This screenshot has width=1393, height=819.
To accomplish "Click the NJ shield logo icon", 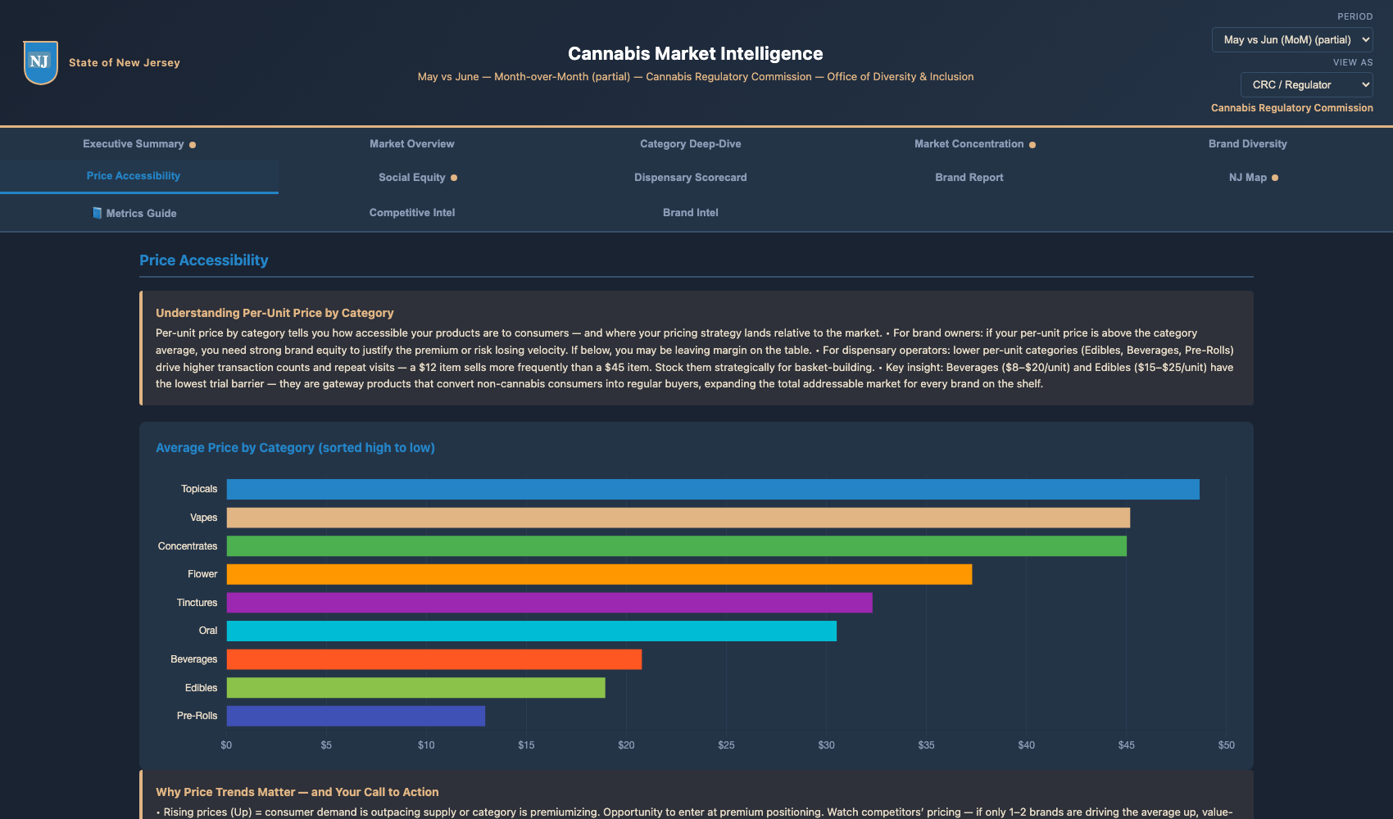I will 40,63.
